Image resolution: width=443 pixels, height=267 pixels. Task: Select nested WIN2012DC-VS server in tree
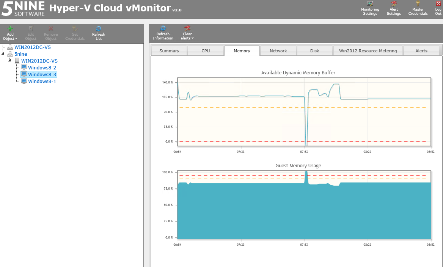tap(39, 61)
